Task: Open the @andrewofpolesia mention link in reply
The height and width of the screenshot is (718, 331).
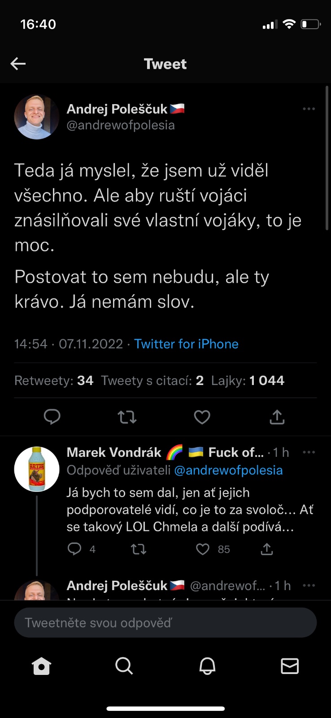Action: pyautogui.click(x=228, y=470)
